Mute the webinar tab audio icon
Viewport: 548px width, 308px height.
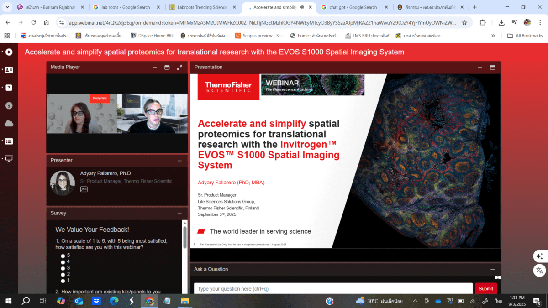[x=302, y=7]
